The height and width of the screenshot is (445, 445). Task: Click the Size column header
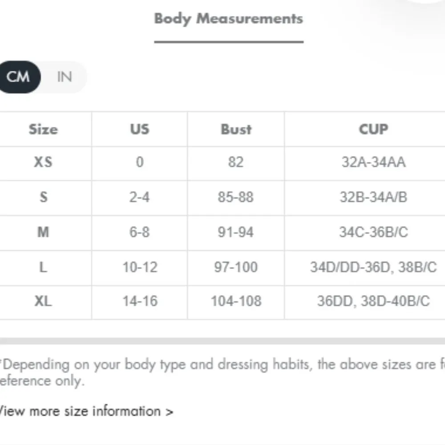43,129
